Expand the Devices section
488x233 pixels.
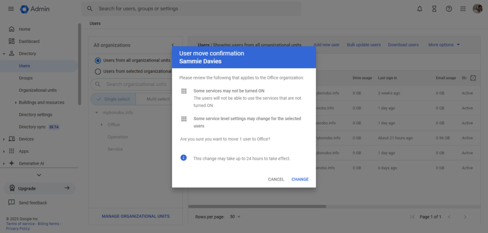(x=4, y=139)
